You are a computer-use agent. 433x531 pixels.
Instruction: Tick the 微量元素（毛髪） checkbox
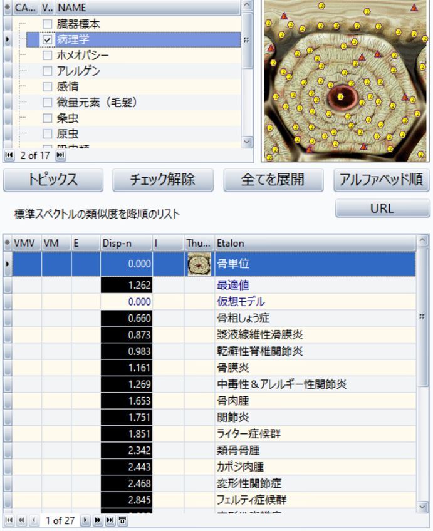click(x=47, y=102)
